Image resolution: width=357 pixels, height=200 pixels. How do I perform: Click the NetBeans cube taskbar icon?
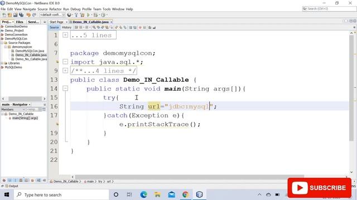(x=199, y=194)
